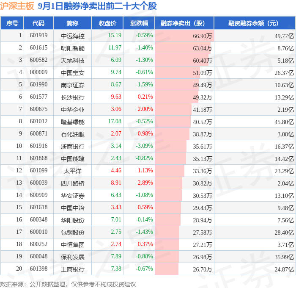The height and width of the screenshot is (288, 296).
Task: Click the 融资融券余额（元） column header
Action: (x=255, y=23)
